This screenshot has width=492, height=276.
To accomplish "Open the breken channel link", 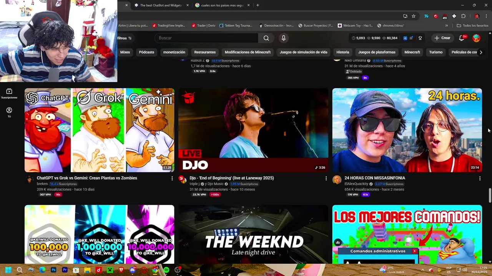I will (x=42, y=184).
